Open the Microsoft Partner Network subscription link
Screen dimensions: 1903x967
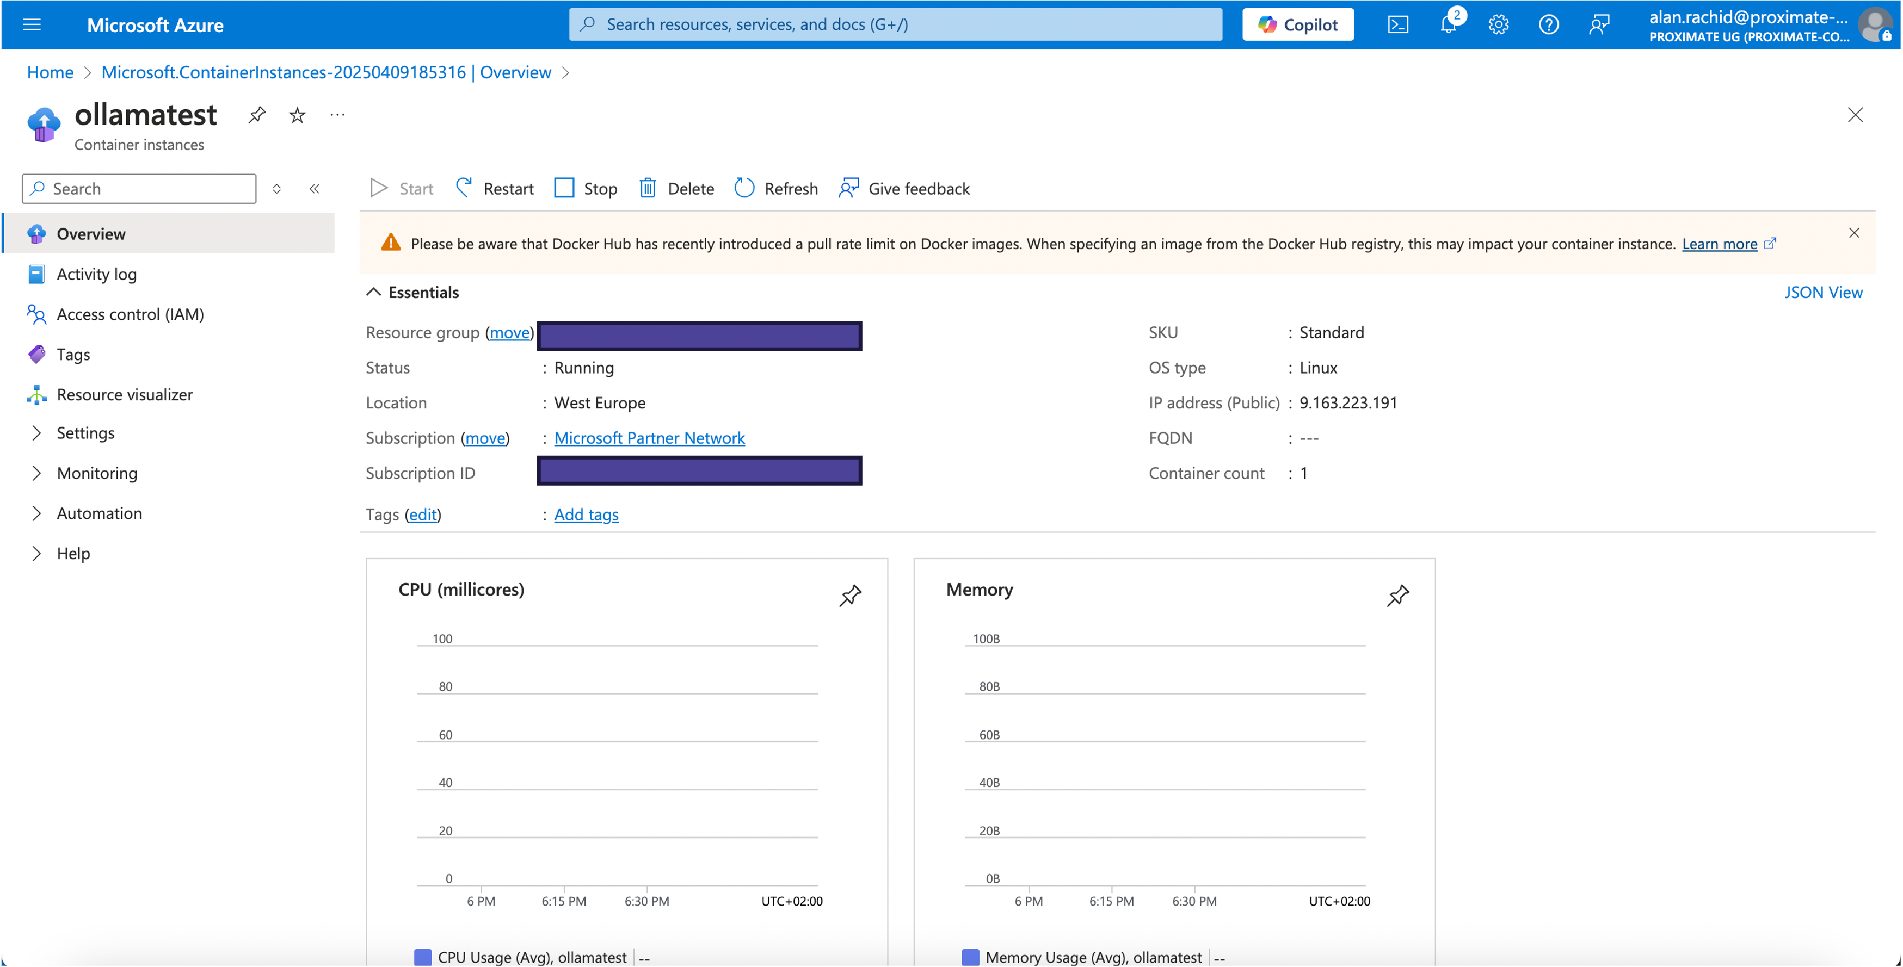pyautogui.click(x=649, y=437)
